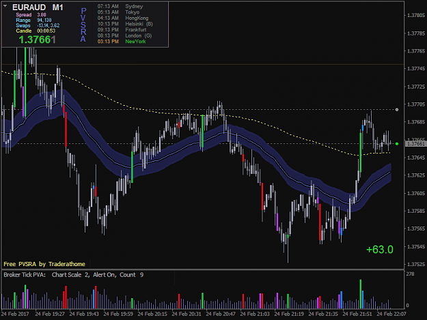Viewport: 427px width, 320px height.
Task: Click the 24 Feb 20:47 time label
Action: click(221, 314)
